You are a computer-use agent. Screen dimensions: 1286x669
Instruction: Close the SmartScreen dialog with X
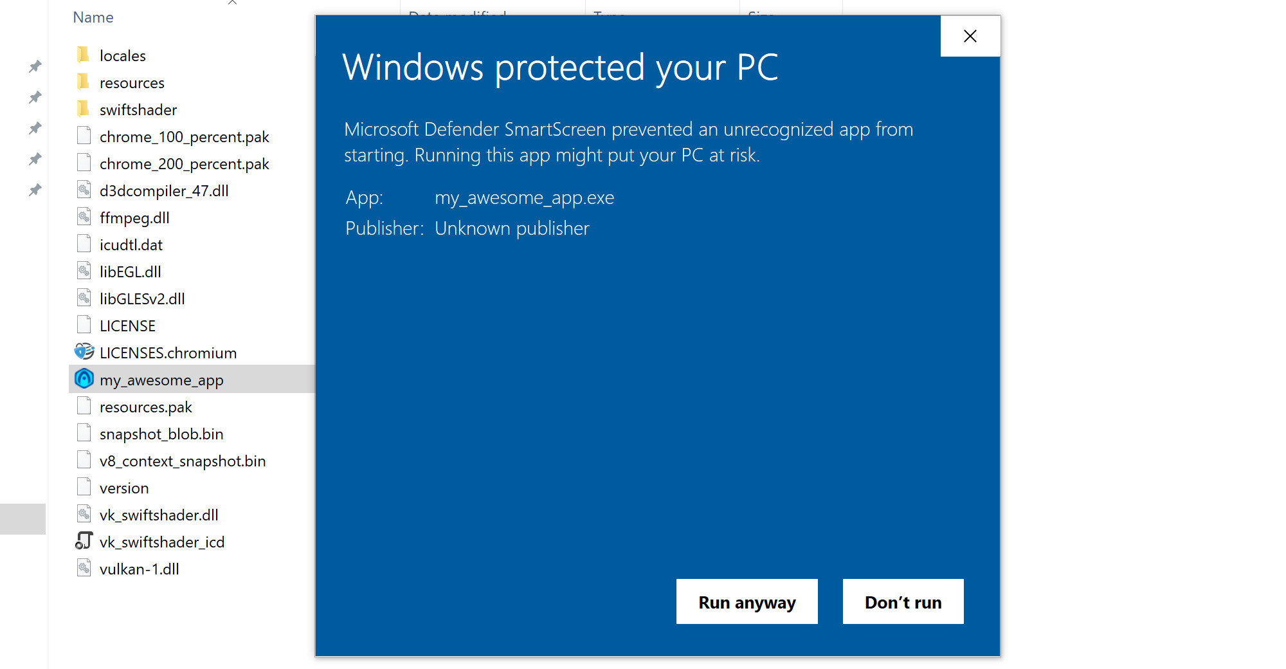(970, 36)
